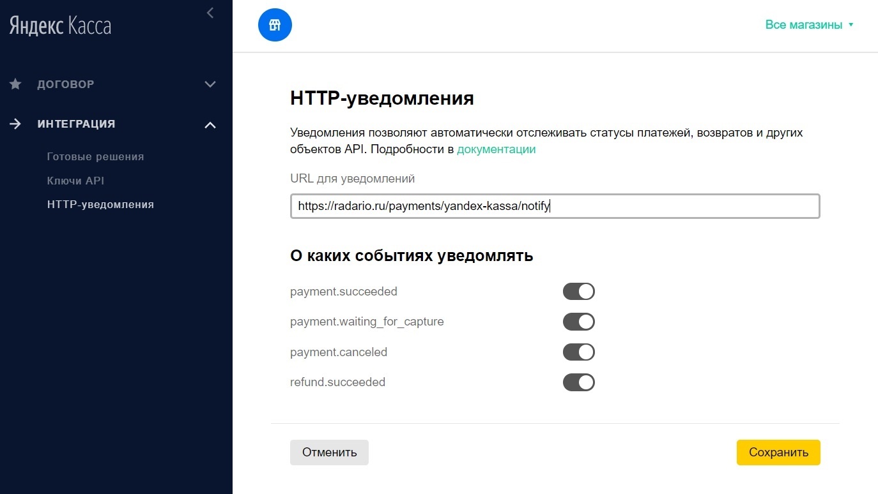Toggle the payment.waiting_for_capture switch
The image size is (878, 494).
pyautogui.click(x=579, y=322)
